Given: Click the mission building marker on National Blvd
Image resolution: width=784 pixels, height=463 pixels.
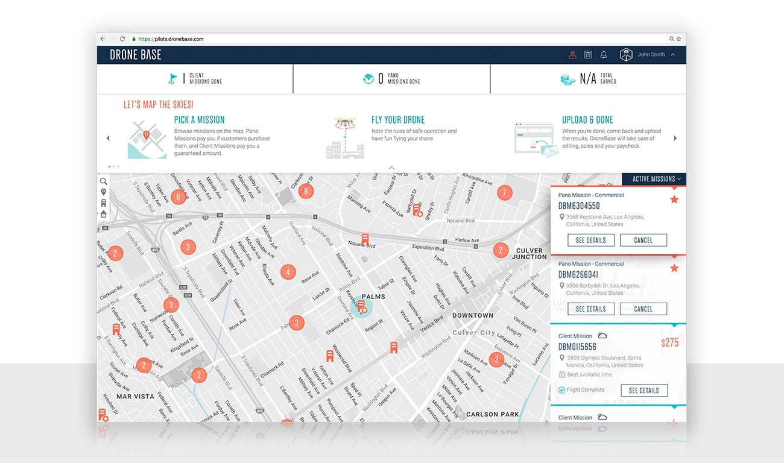Looking at the screenshot, I should click(365, 239).
